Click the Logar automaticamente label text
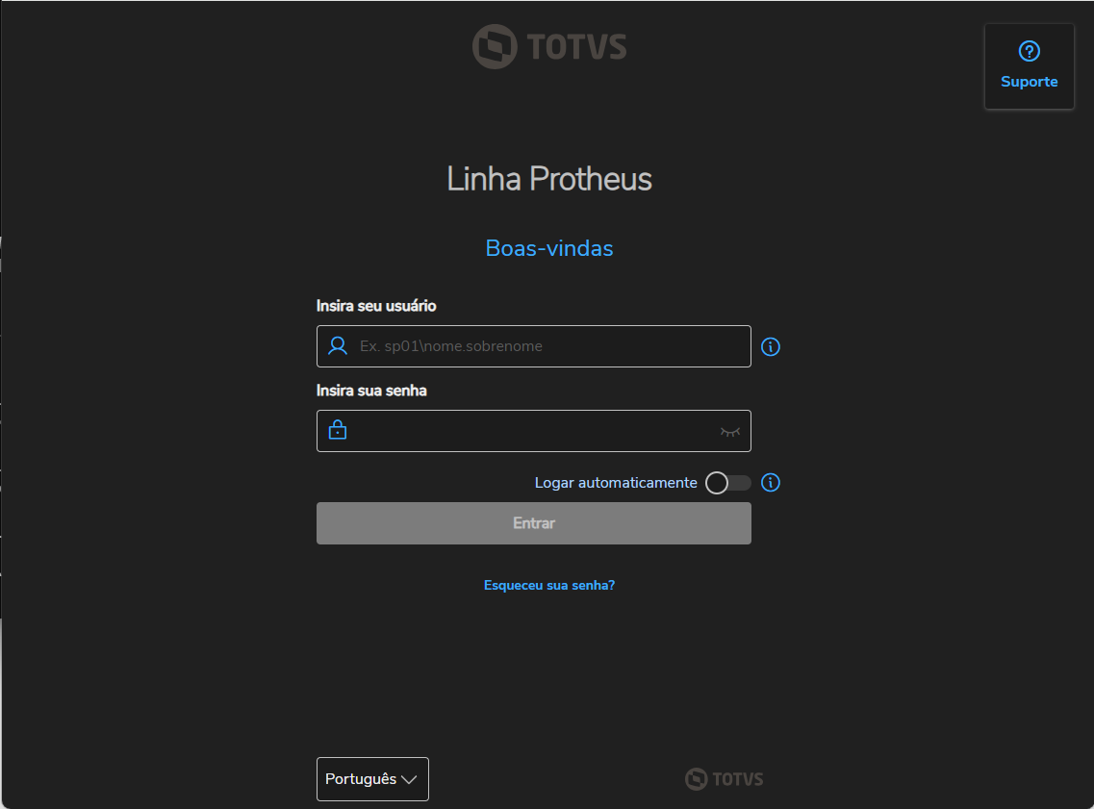Screen dimensions: 1094x809 pyautogui.click(x=616, y=483)
